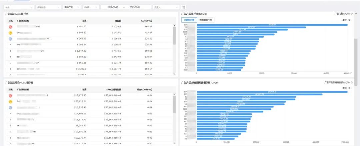The width and height of the screenshot is (360, 146).
Task: Open the 负责人 owner dropdown
Action: [166, 7]
